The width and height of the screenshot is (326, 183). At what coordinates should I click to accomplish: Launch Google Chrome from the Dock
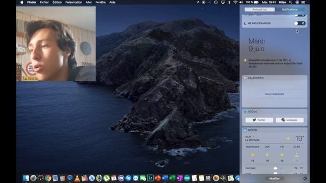[x=48, y=178]
